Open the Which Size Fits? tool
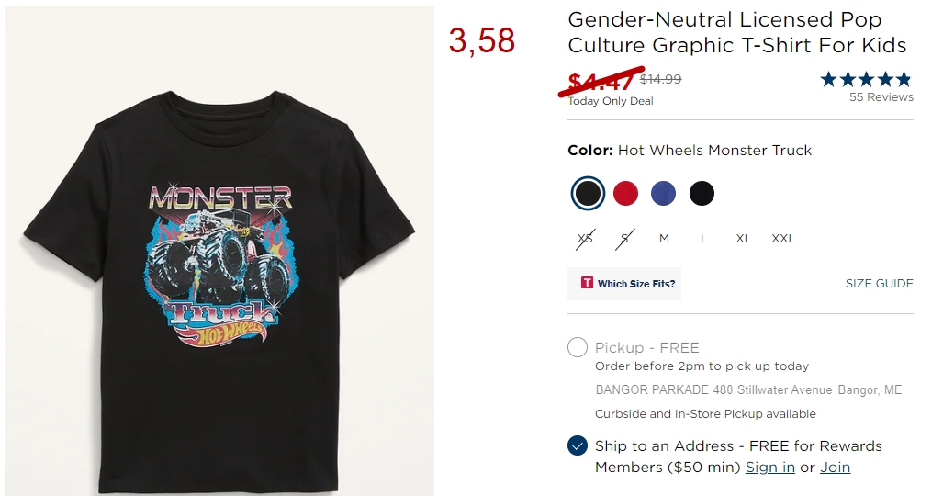The image size is (943, 496). coord(624,284)
